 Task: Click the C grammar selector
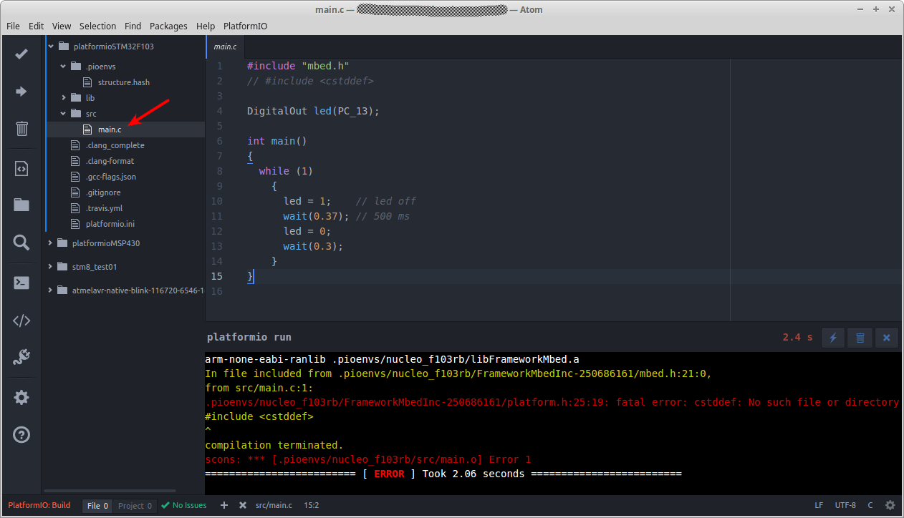870,505
